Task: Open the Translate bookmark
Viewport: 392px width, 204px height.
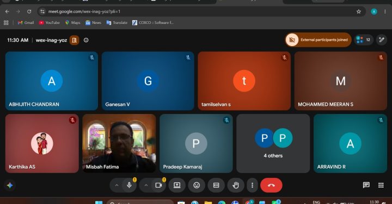Action: point(117,23)
